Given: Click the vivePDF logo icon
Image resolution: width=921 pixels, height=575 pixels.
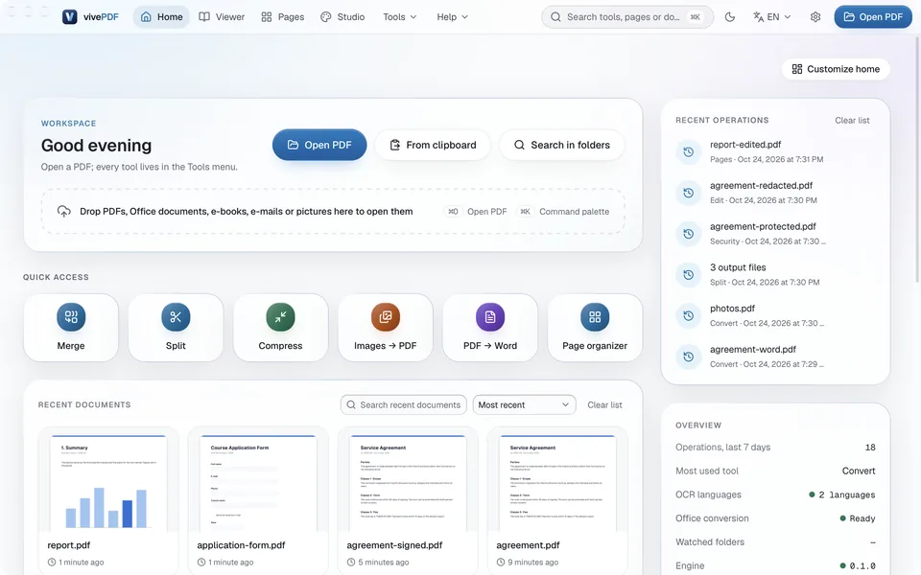Looking at the screenshot, I should tap(69, 17).
